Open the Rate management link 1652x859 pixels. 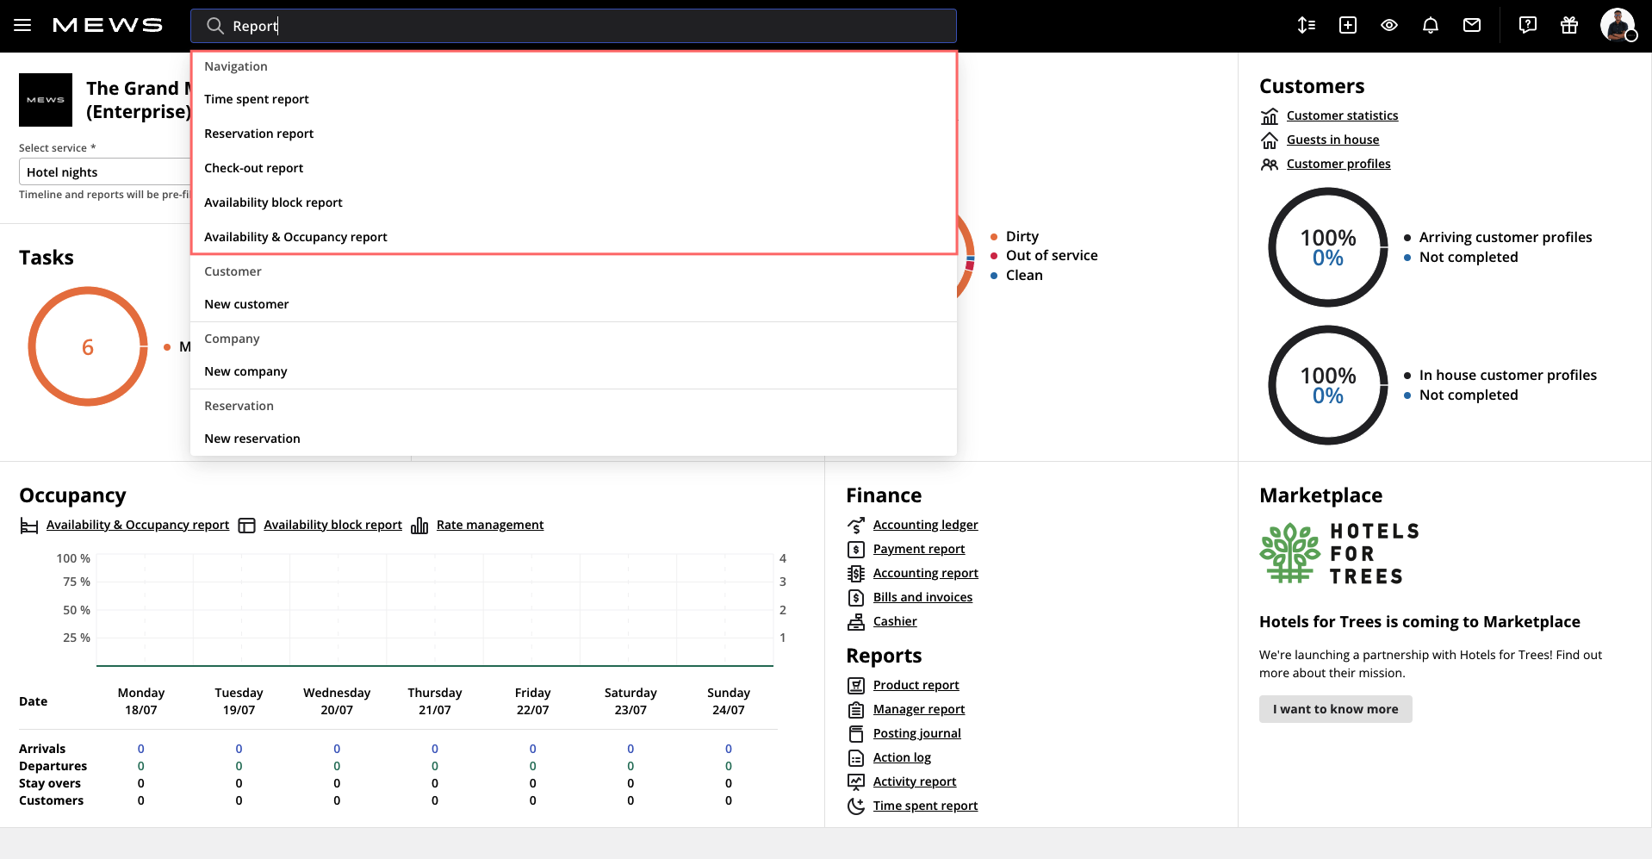pyautogui.click(x=489, y=525)
